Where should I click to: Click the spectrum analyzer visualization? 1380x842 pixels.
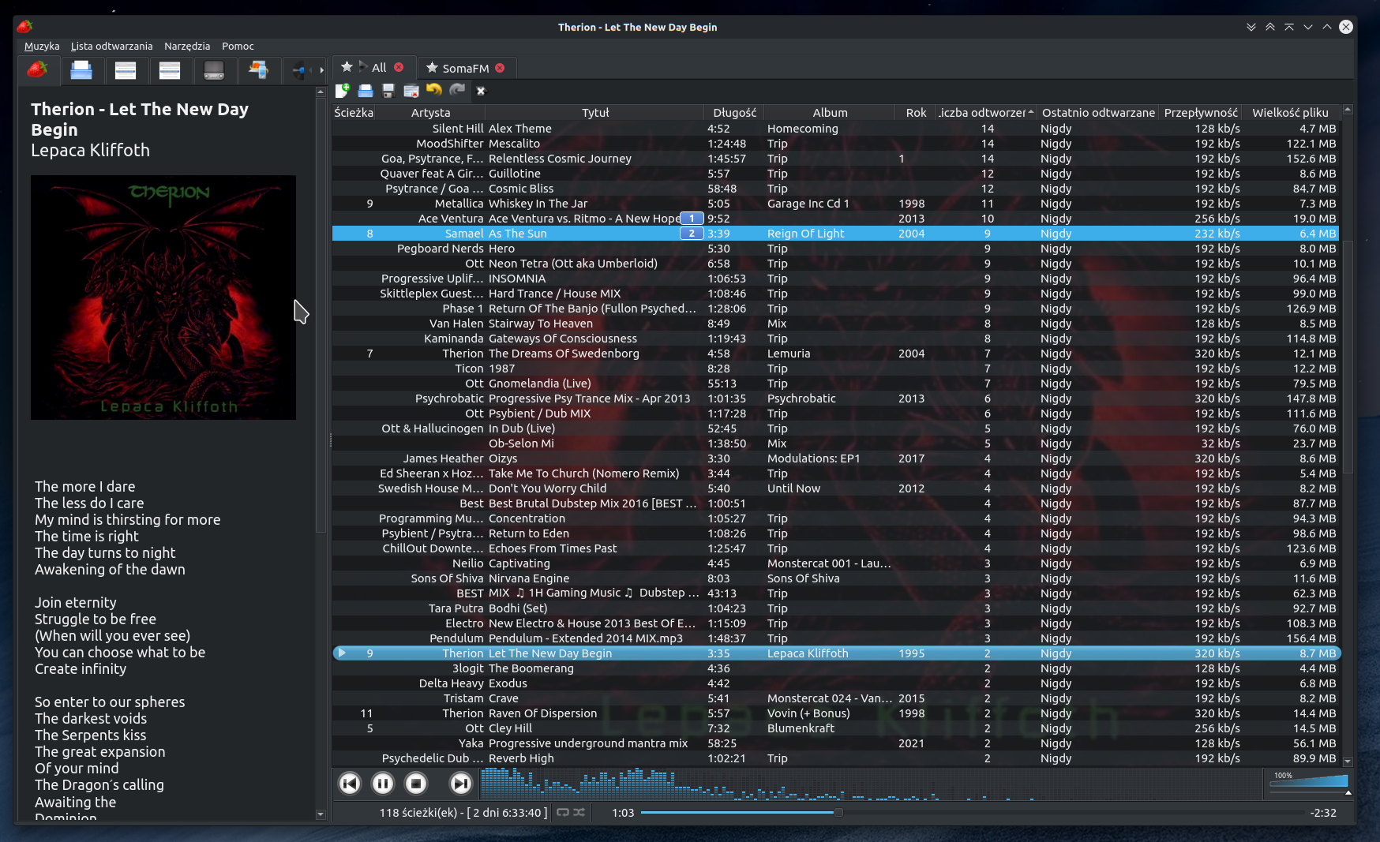(871, 783)
